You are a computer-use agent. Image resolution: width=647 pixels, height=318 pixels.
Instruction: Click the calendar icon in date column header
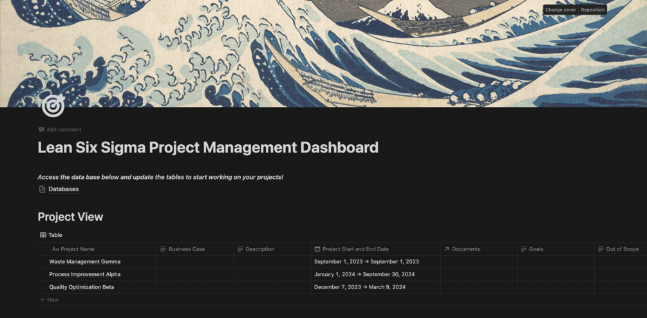pyautogui.click(x=317, y=249)
